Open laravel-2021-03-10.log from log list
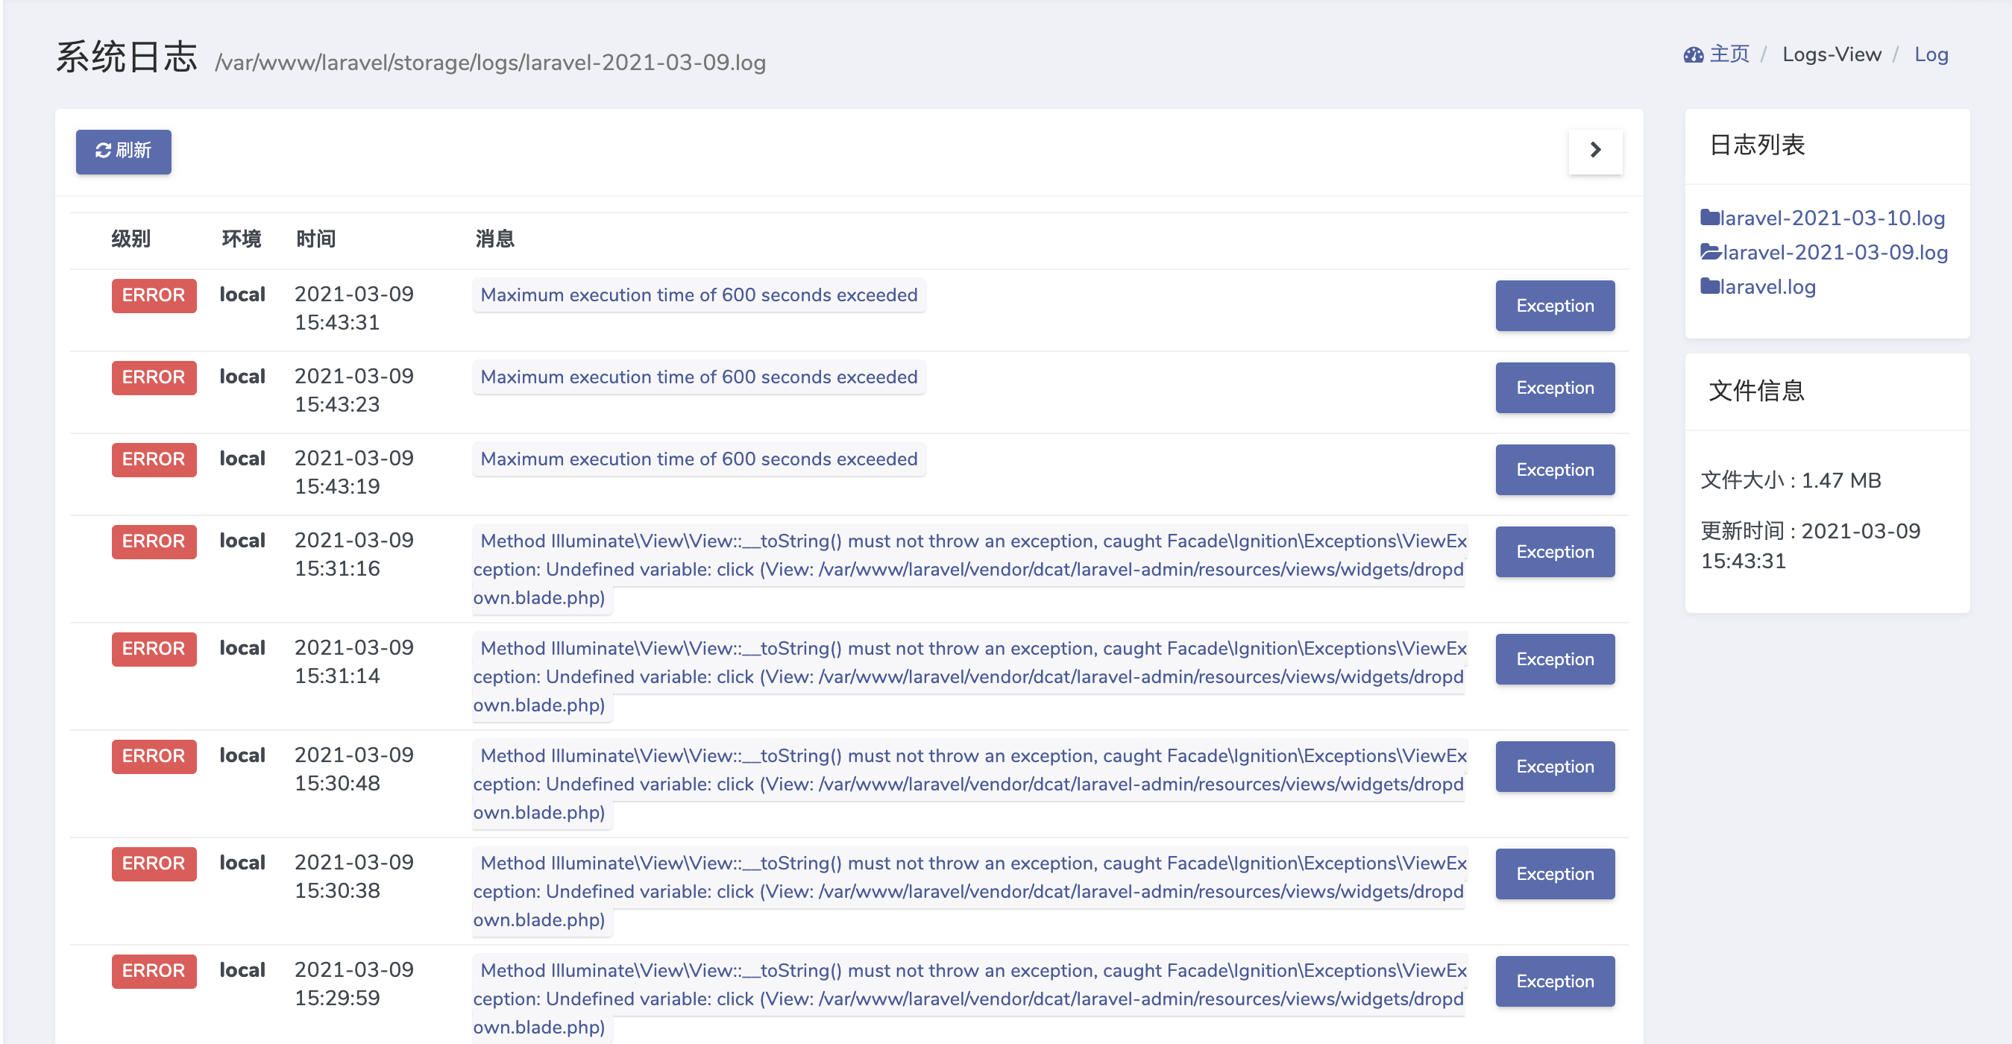 [1832, 218]
